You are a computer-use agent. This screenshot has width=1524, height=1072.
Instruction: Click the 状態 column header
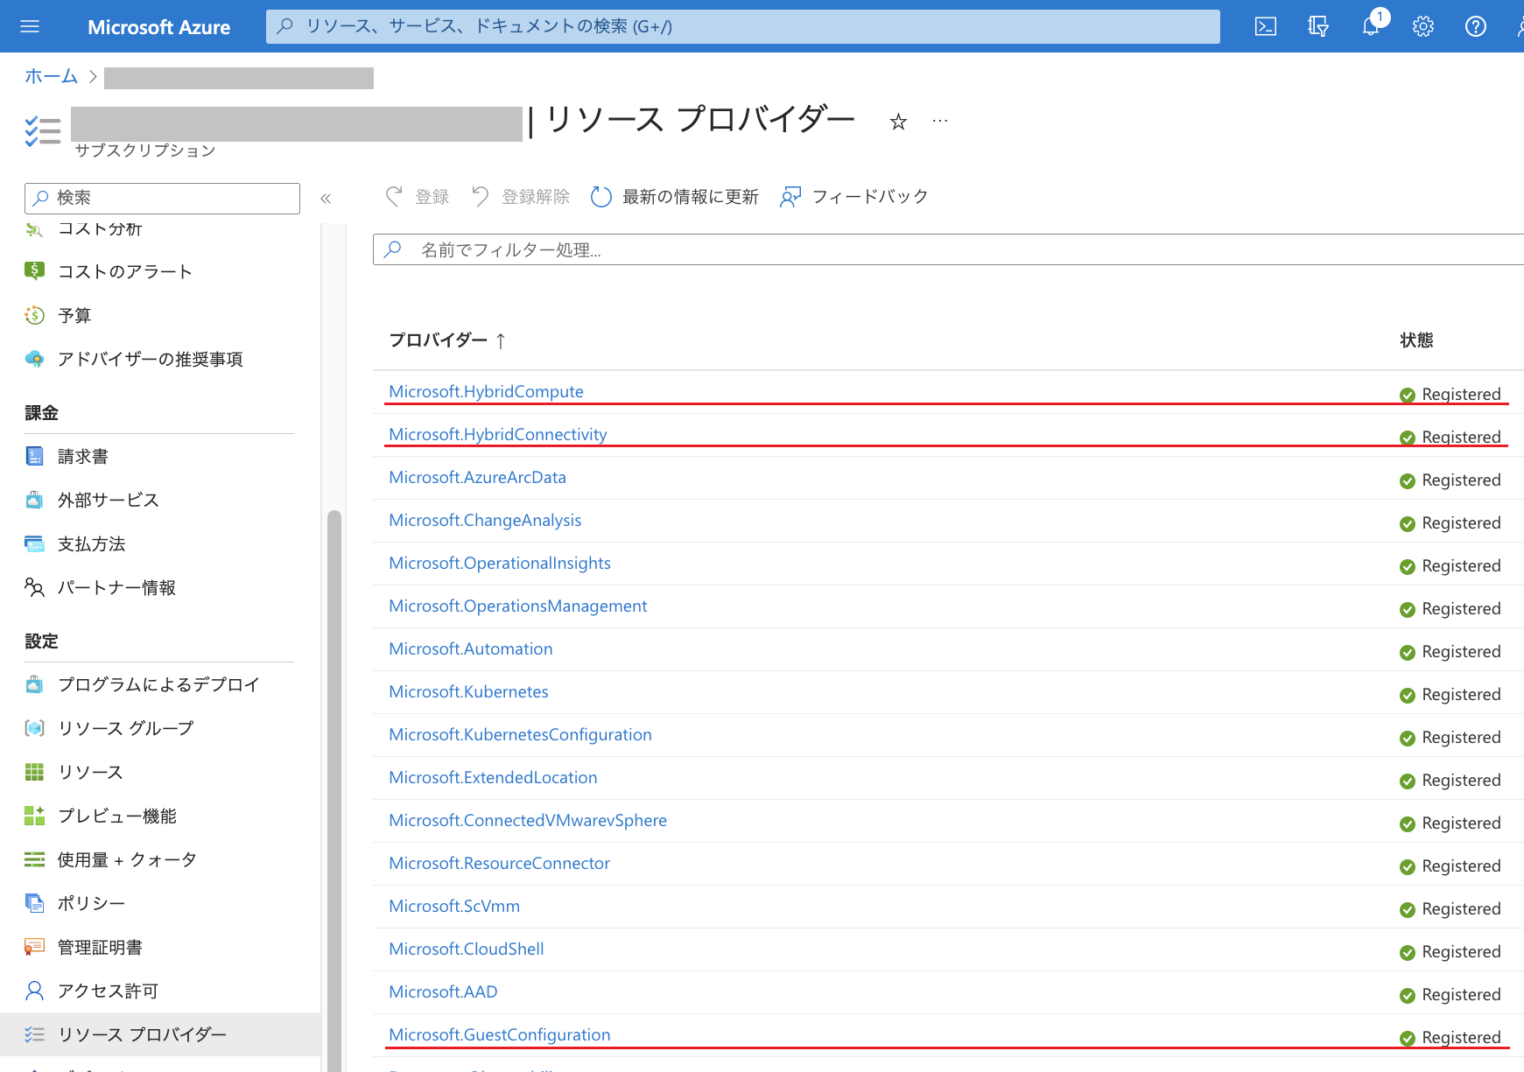click(x=1416, y=340)
